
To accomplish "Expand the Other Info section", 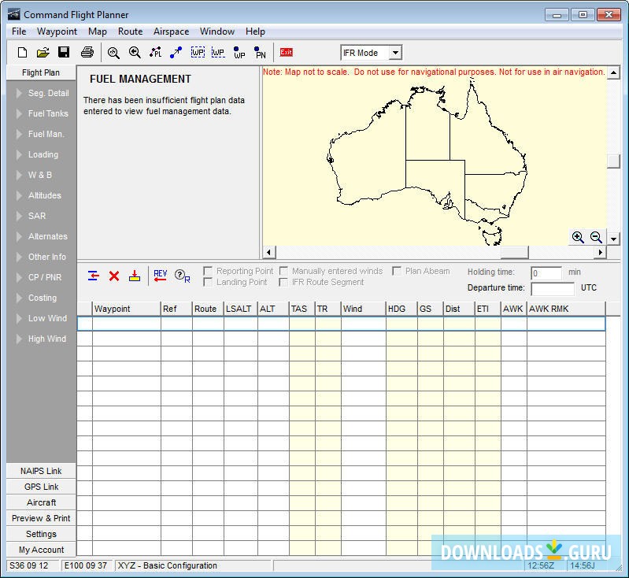I will pos(42,257).
